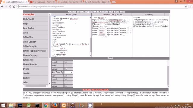Click the Examples list scroll down arrow

(x=49, y=83)
